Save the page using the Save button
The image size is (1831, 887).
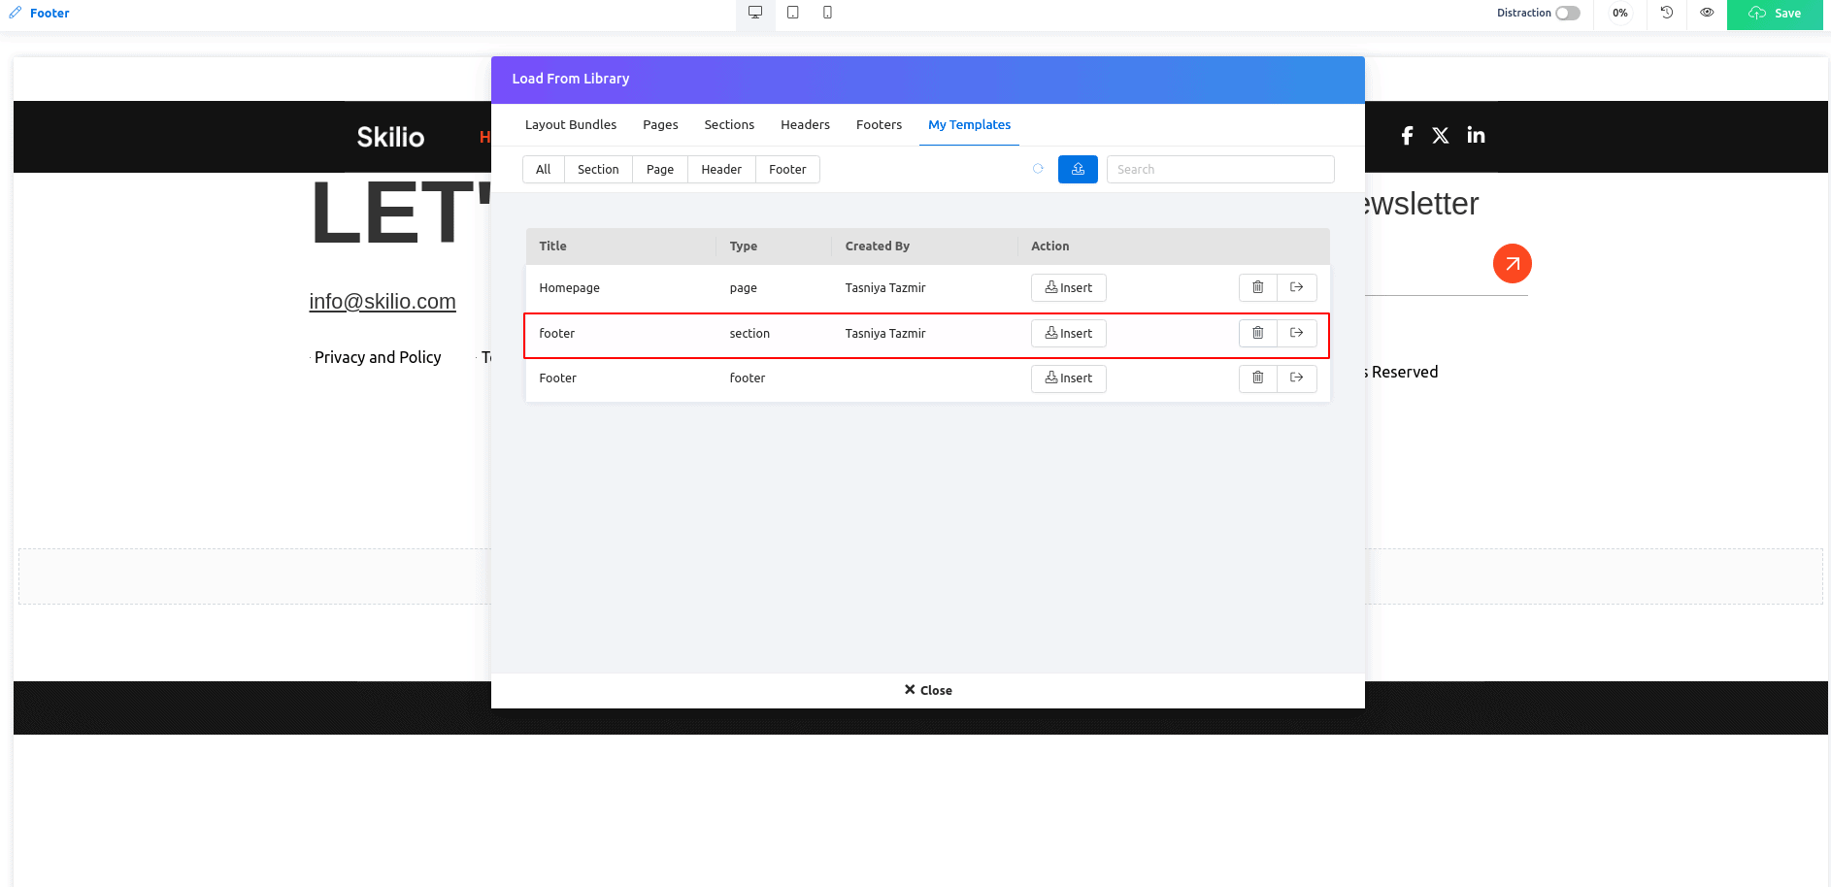[x=1775, y=14]
